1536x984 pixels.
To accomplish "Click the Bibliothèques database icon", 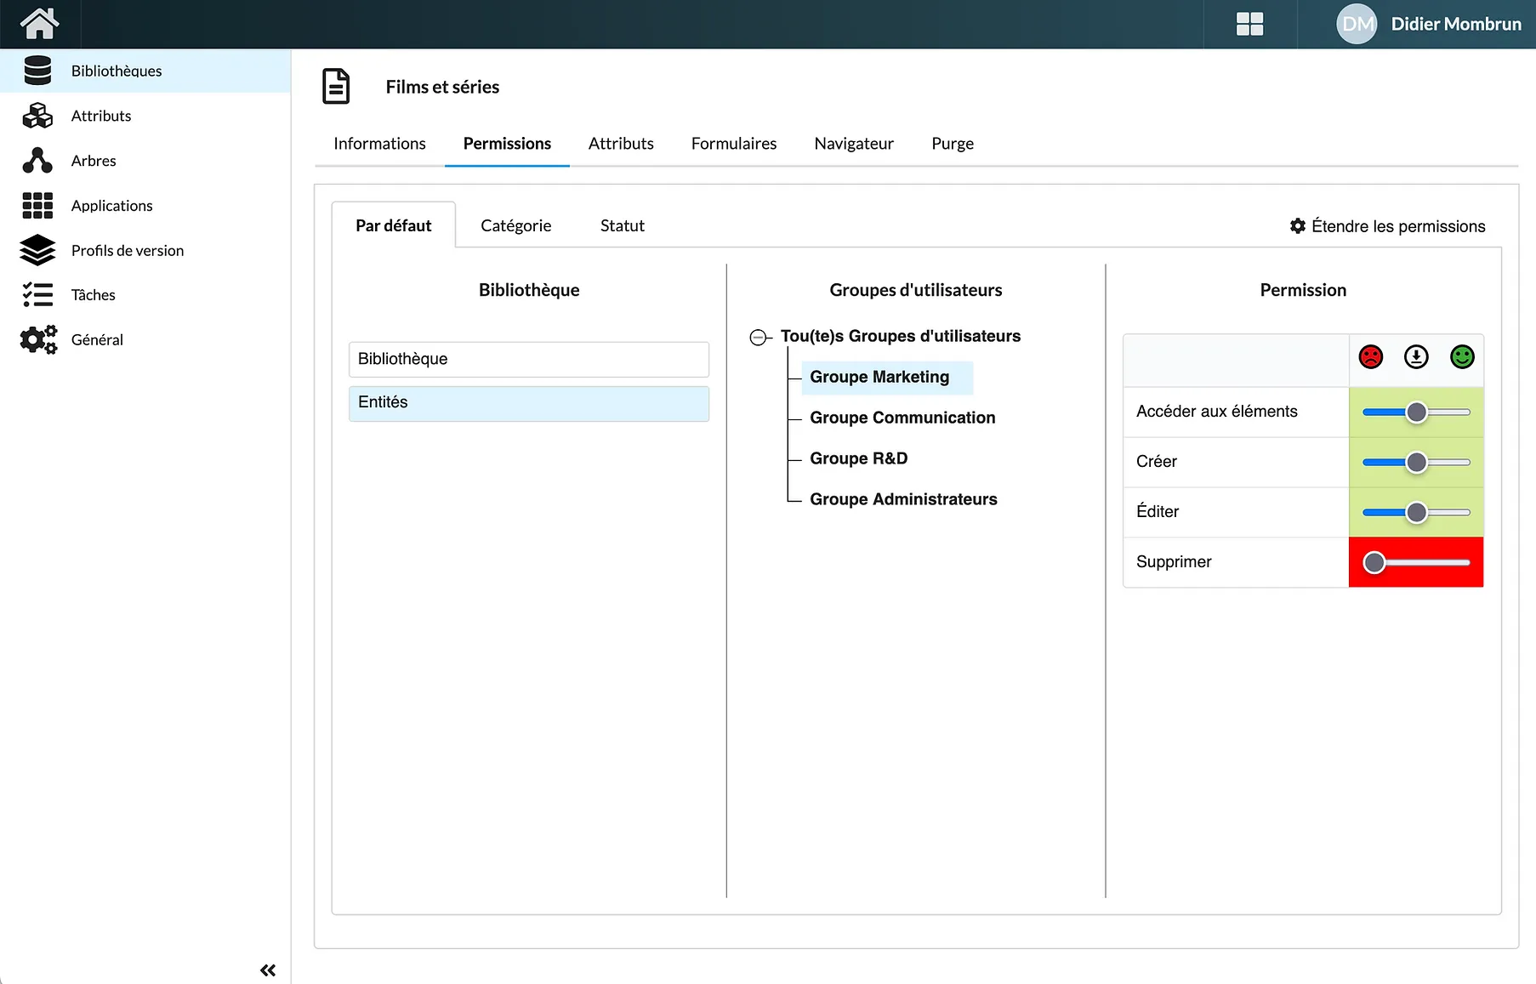I will coord(37,71).
